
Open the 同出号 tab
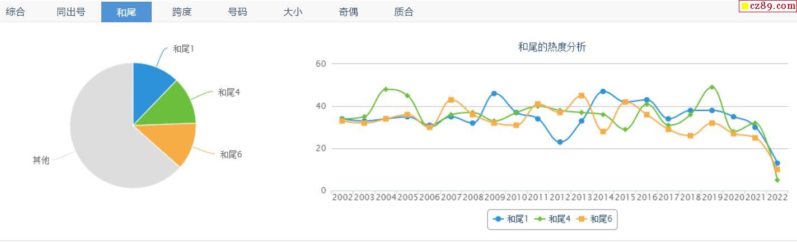click(71, 12)
